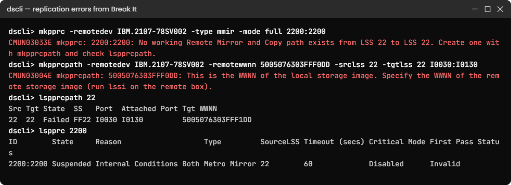Select the CMUN03033E error message
This screenshot has height=185, width=511.
[254, 48]
